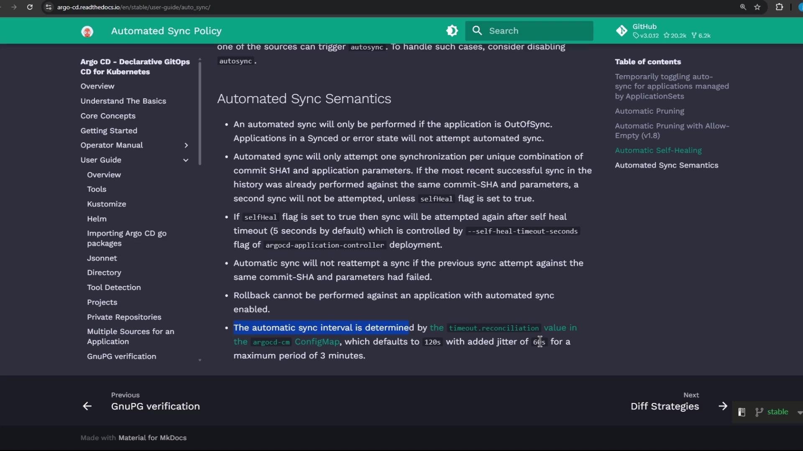
Task: Click Argo CD site title in sidebar
Action: coord(135,67)
